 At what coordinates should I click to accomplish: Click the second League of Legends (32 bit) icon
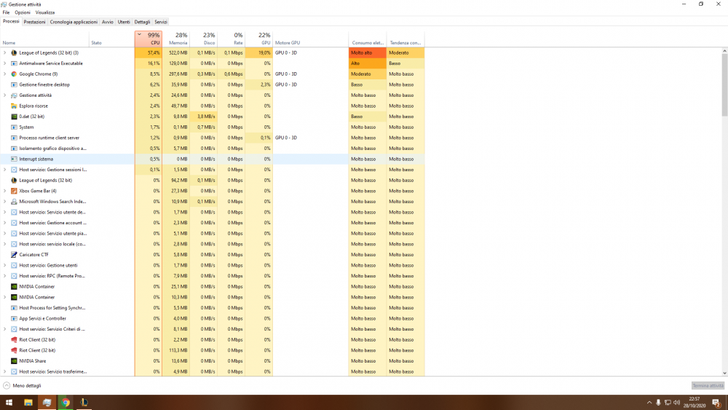click(14, 181)
